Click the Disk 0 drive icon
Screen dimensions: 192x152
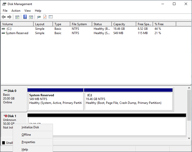coord(5,91)
